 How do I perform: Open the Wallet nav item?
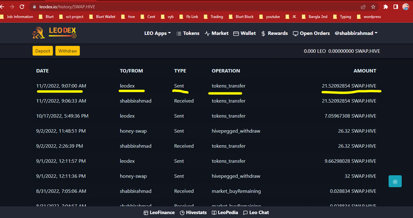click(x=245, y=33)
